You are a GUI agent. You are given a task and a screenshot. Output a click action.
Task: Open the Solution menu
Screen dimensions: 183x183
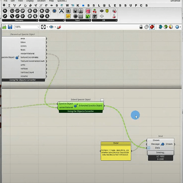coord(41,1)
